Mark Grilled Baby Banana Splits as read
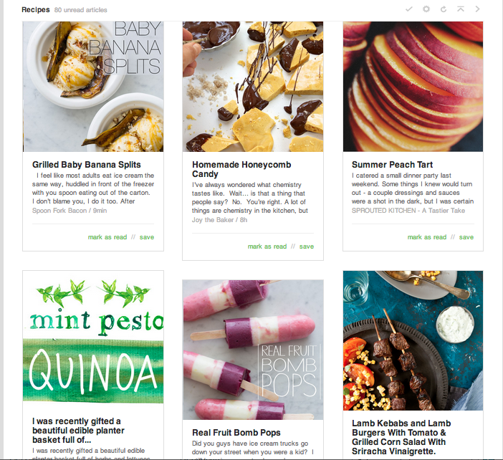Image resolution: width=503 pixels, height=460 pixels. (x=107, y=237)
